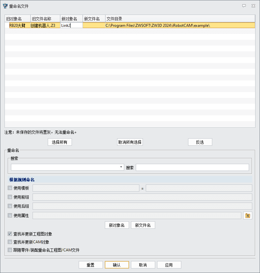Close the 重命名文件 dialog

click(x=254, y=6)
